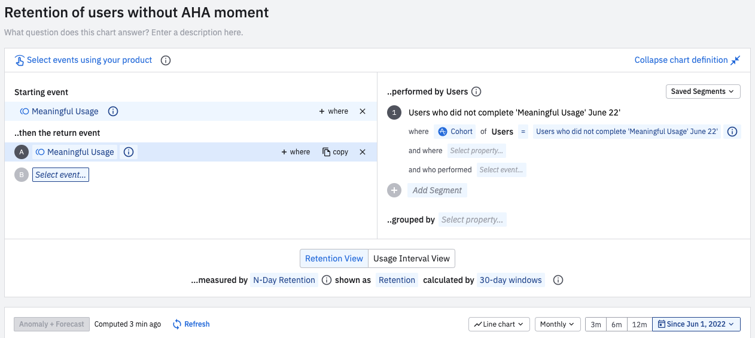Open the N-Day Retention measure menu

point(284,280)
